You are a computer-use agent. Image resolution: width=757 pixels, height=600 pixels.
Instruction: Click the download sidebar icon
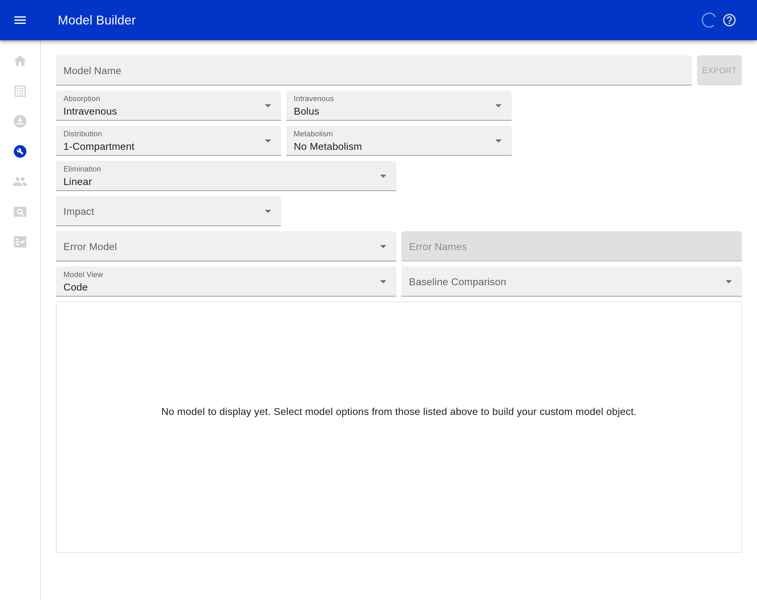coord(20,121)
